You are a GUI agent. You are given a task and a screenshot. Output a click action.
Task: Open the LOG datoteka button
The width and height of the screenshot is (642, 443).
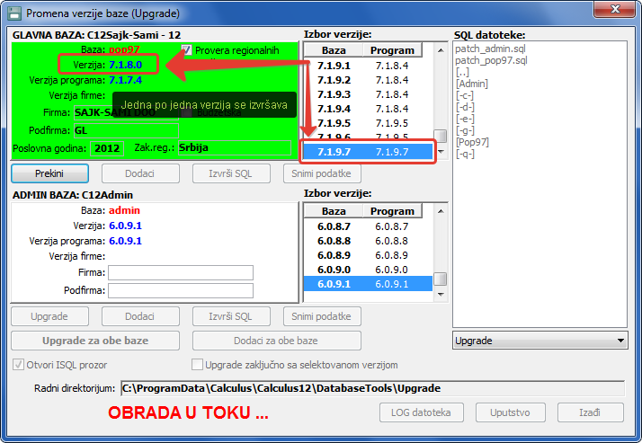coord(421,412)
